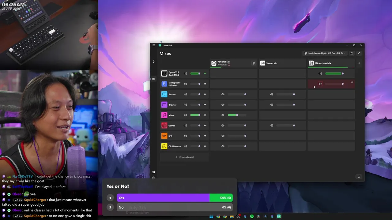Click the collapse arrows icon at top right

(x=359, y=53)
